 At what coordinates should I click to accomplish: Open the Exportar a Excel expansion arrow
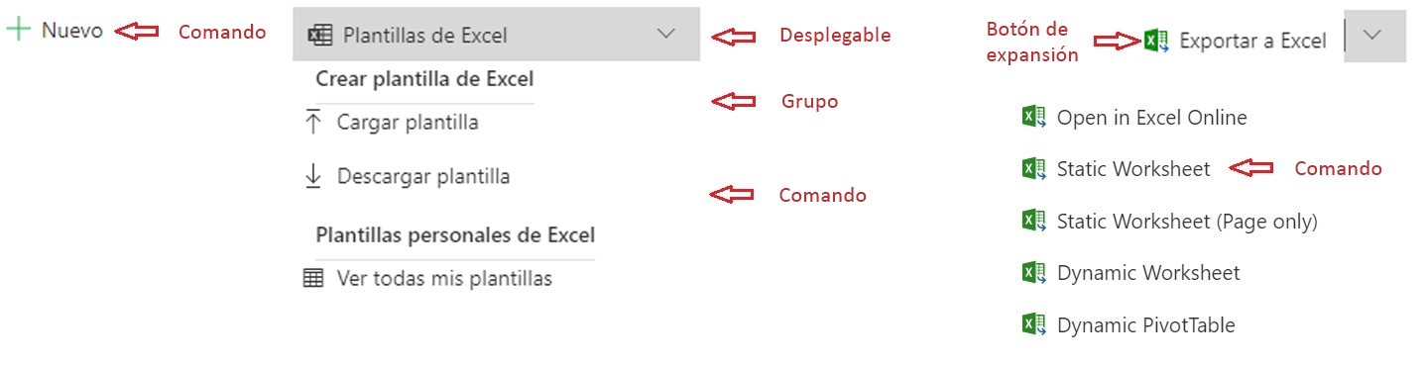[x=1374, y=36]
